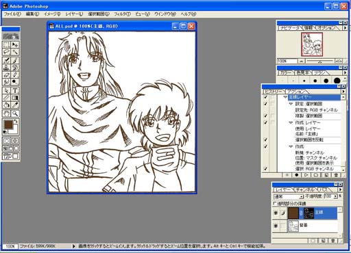Switch to Quick Mask mode
The image size is (351, 253).
pos(15,141)
